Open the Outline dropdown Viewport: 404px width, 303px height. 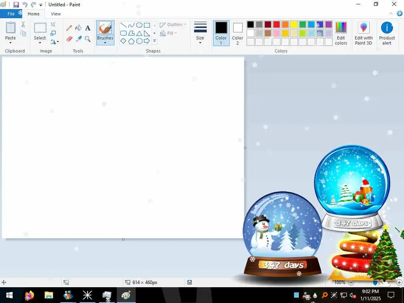click(x=173, y=25)
